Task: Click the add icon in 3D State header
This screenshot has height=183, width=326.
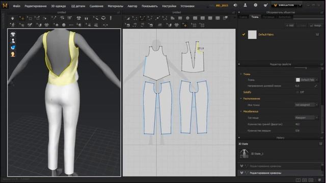Action: pyautogui.click(x=320, y=144)
